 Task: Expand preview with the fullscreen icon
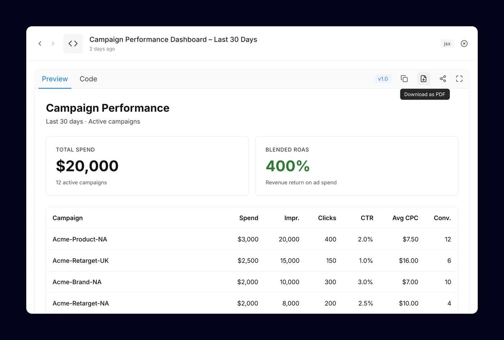pos(459,79)
